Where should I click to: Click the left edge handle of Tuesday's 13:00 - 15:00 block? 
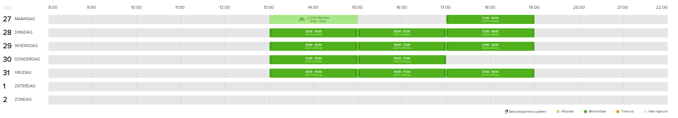[271, 33]
